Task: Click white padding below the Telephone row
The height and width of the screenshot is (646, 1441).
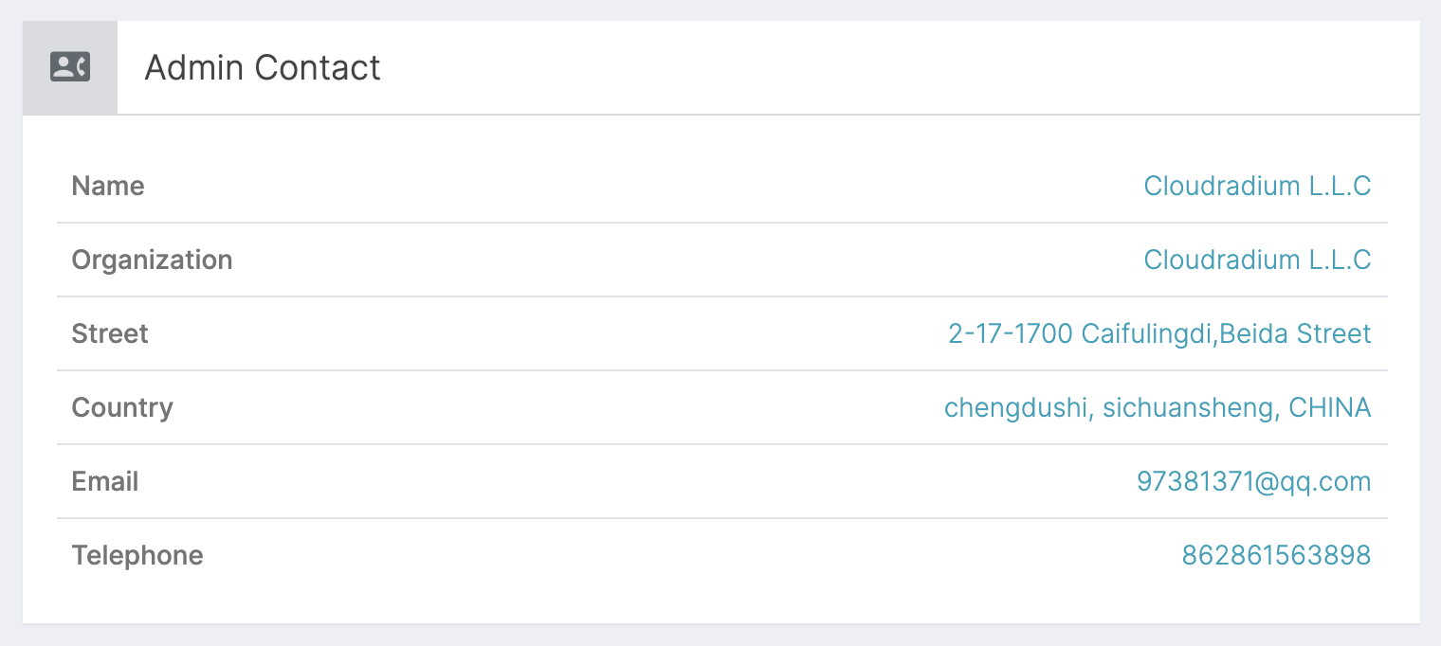Action: [x=720, y=607]
